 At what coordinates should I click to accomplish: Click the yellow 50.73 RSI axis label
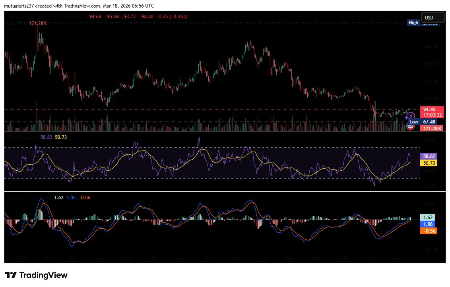429,163
